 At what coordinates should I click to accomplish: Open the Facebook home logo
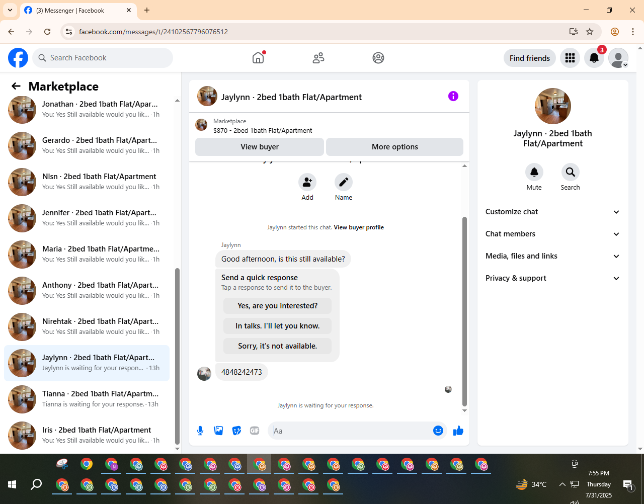click(x=18, y=58)
